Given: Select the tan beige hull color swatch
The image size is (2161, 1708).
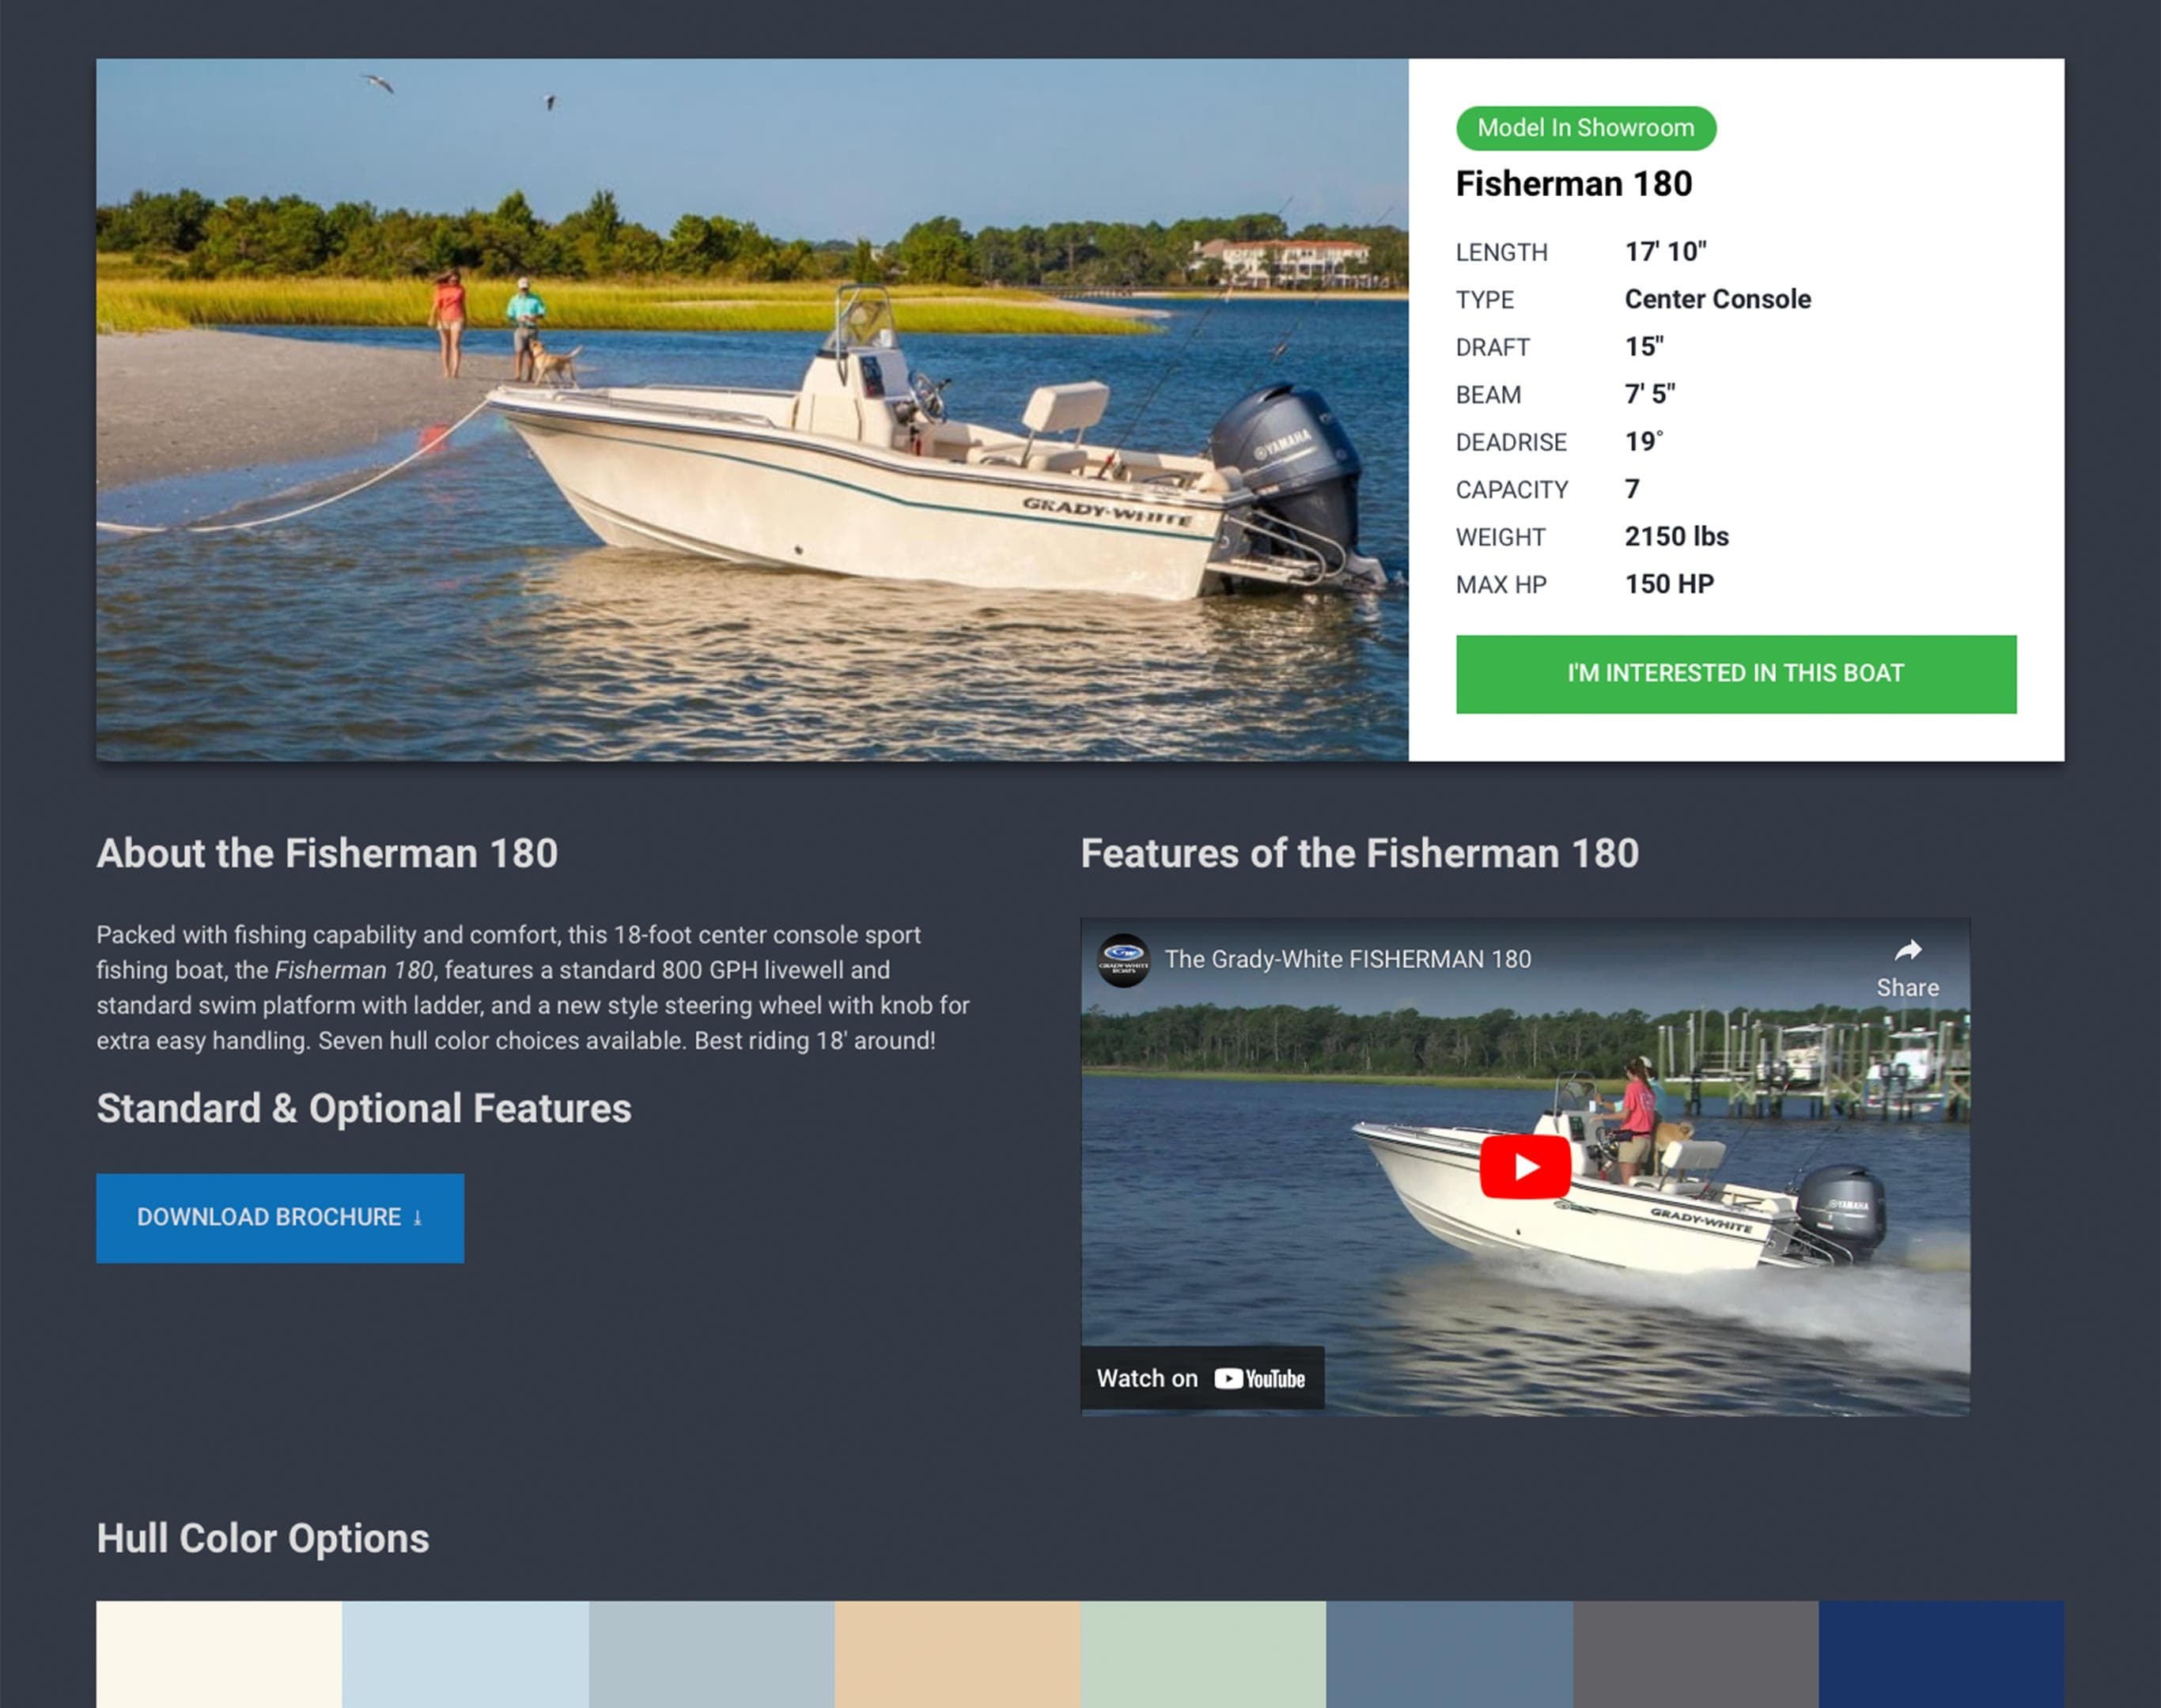Looking at the screenshot, I should [x=957, y=1654].
